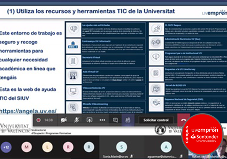This screenshot has width=227, height=159.
Task: Open the Programari per a ús institucional heading
Action: coord(183,53)
